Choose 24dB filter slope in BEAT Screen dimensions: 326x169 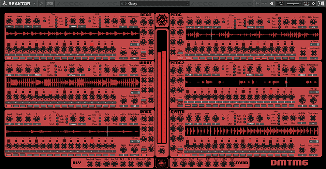(66, 24)
